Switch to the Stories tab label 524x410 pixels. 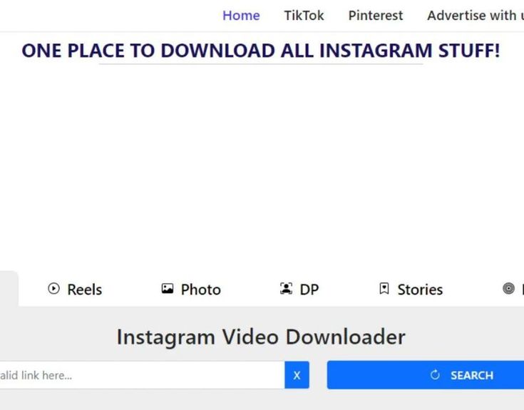coord(420,289)
